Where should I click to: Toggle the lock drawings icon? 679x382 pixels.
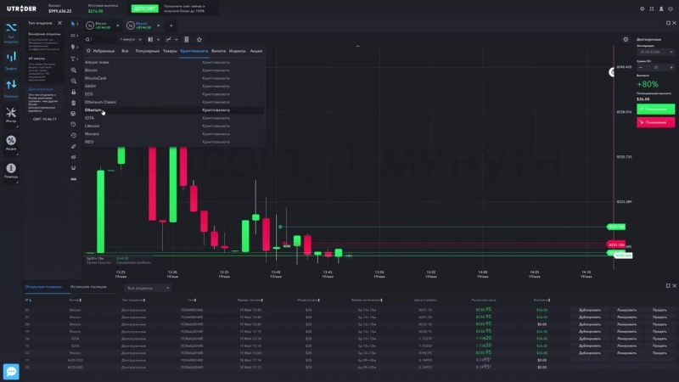(73, 92)
